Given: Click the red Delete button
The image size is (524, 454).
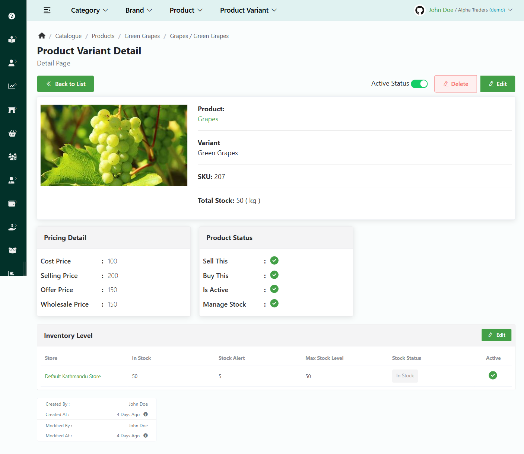Looking at the screenshot, I should (455, 84).
